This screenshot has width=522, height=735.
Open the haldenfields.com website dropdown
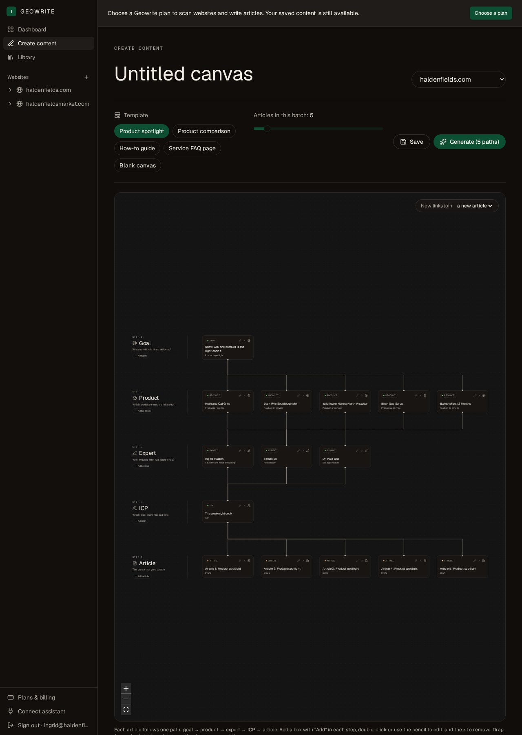(458, 79)
